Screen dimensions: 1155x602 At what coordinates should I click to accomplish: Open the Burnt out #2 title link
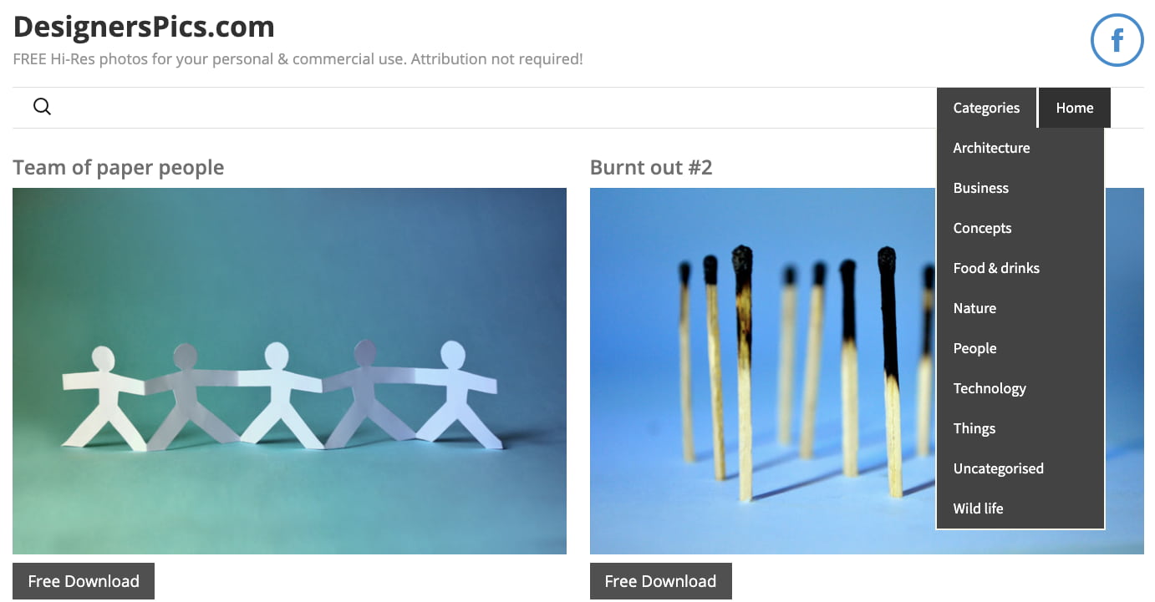tap(651, 167)
